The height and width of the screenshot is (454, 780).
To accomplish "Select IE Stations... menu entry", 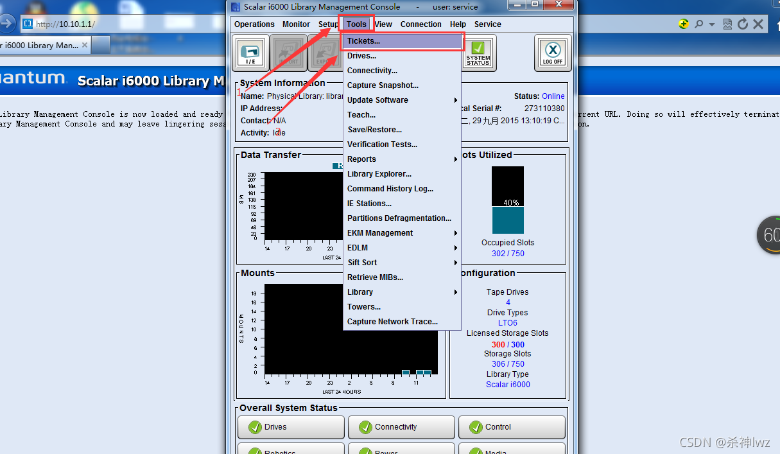I will (403, 204).
